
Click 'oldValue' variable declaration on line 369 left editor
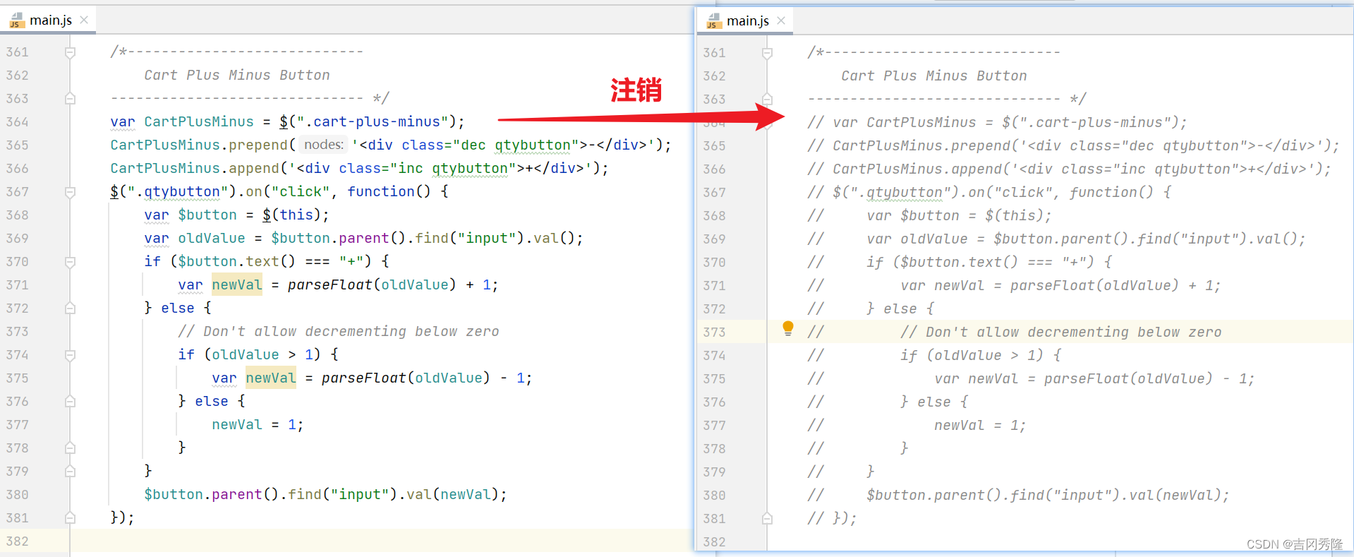click(x=212, y=238)
